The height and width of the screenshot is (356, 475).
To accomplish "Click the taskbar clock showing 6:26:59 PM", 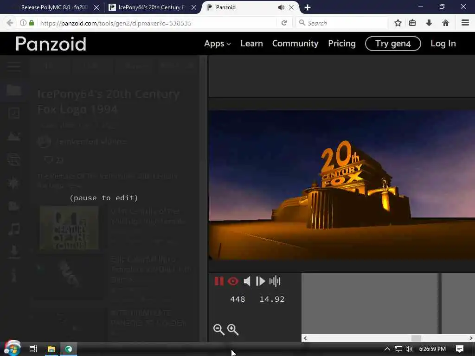I will (432, 349).
